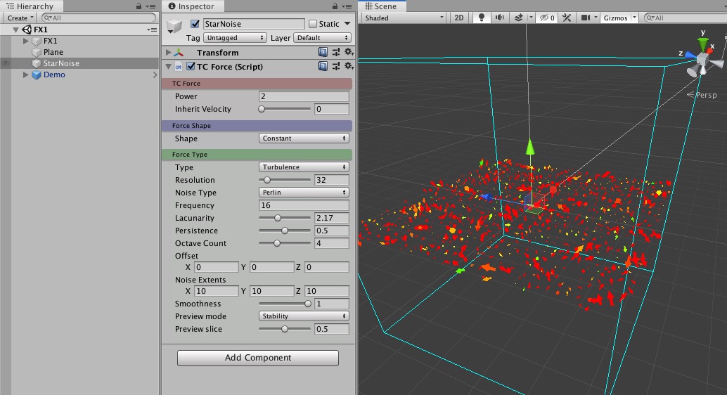Collapse the TC Force component

coord(168,66)
